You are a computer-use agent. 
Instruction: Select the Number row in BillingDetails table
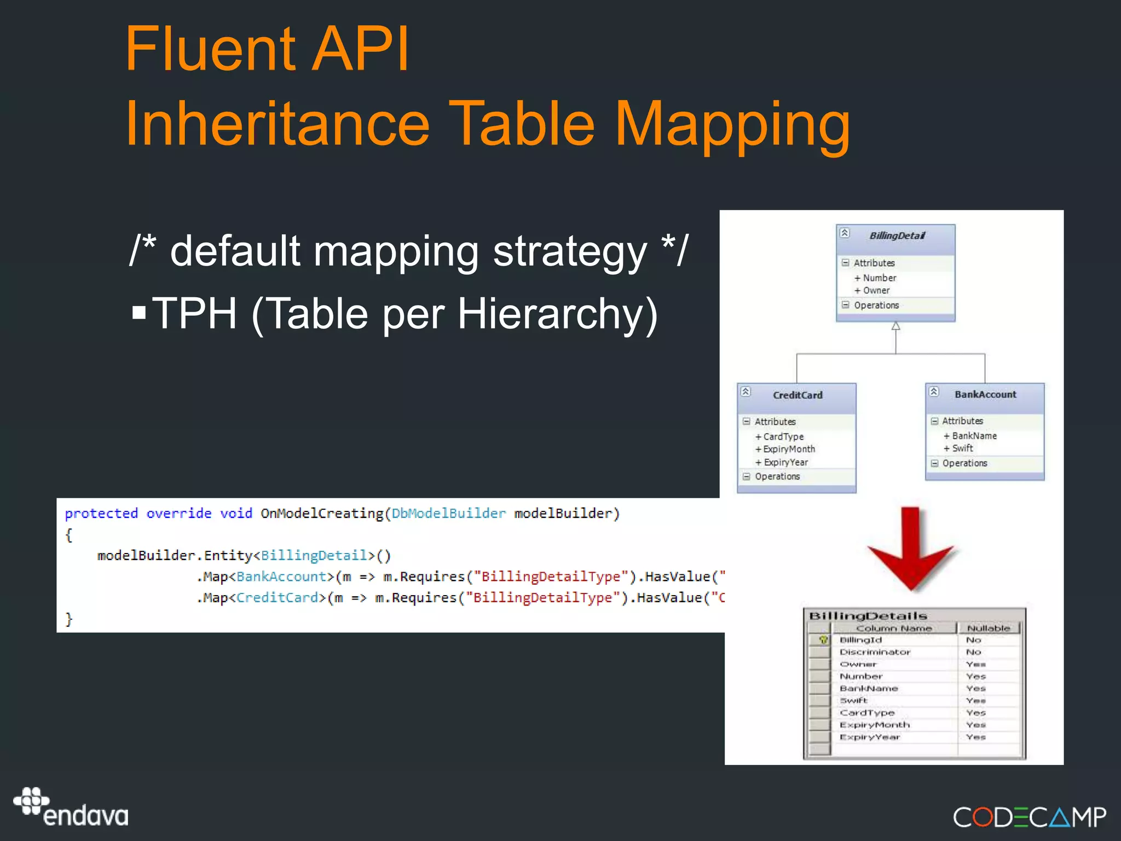click(x=914, y=677)
